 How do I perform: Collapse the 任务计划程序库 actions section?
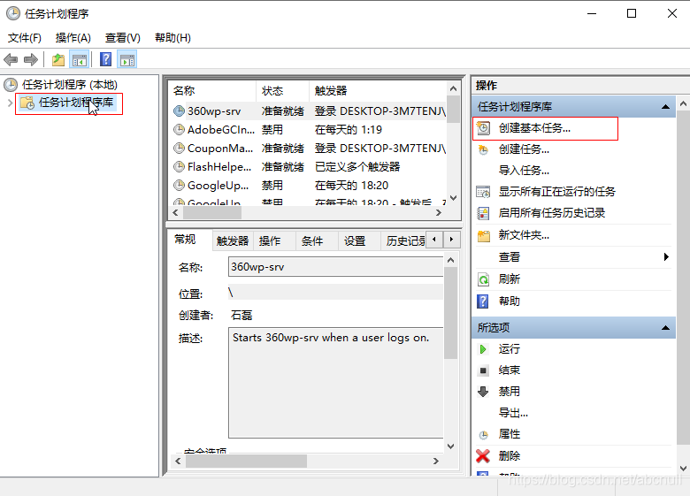[x=665, y=106]
